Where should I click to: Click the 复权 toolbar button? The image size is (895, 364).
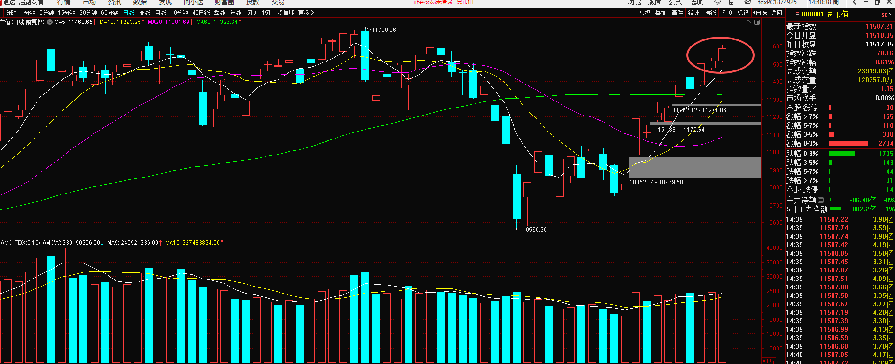(x=645, y=13)
